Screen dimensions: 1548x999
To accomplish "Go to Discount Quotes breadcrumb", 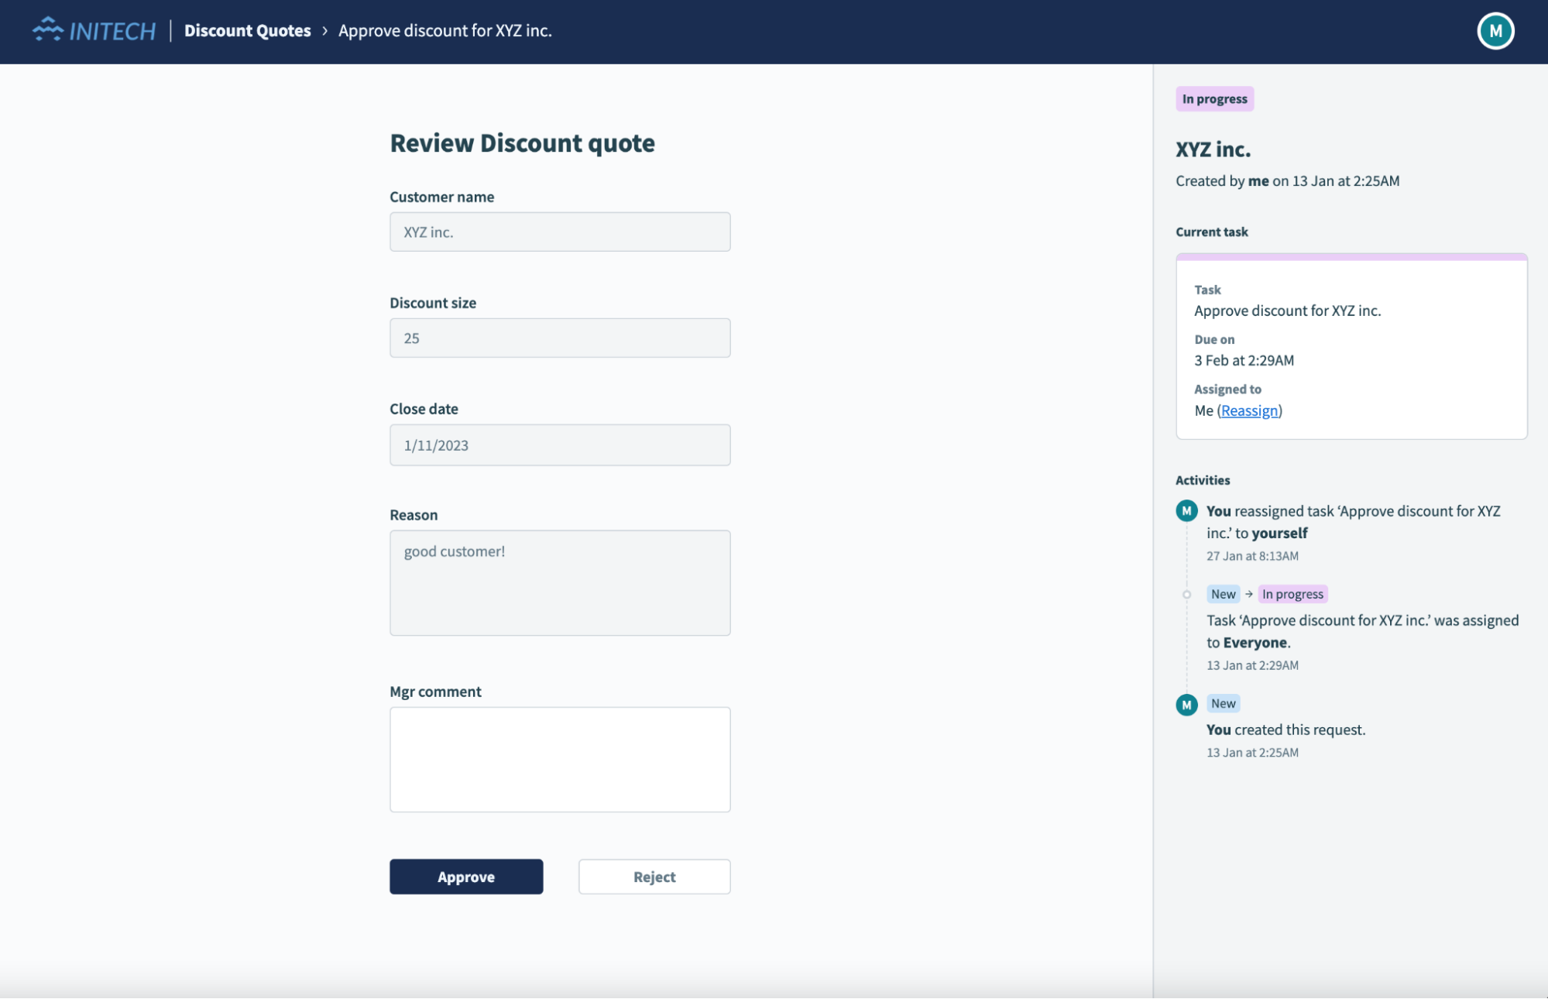I will coord(247,31).
